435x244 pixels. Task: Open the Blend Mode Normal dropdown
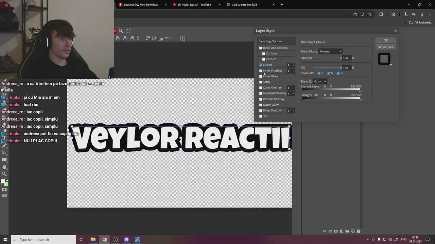(330, 52)
